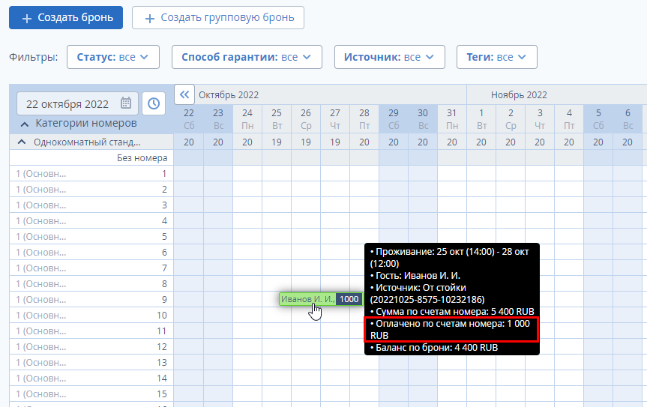Image resolution: width=647 pixels, height=407 pixels.
Task: Collapse the Категории номеров section
Action: [25, 124]
